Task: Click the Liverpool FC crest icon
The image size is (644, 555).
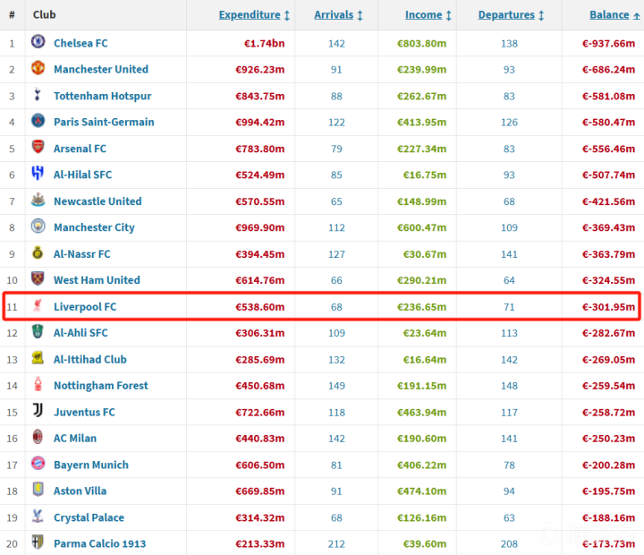Action: click(x=38, y=305)
